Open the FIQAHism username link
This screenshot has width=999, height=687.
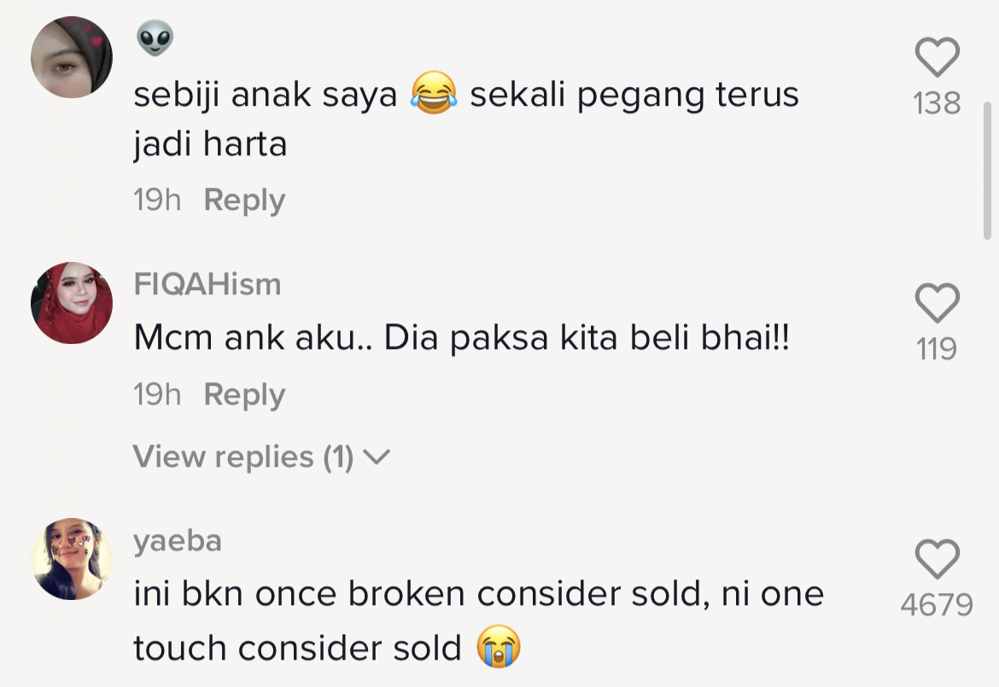[207, 284]
